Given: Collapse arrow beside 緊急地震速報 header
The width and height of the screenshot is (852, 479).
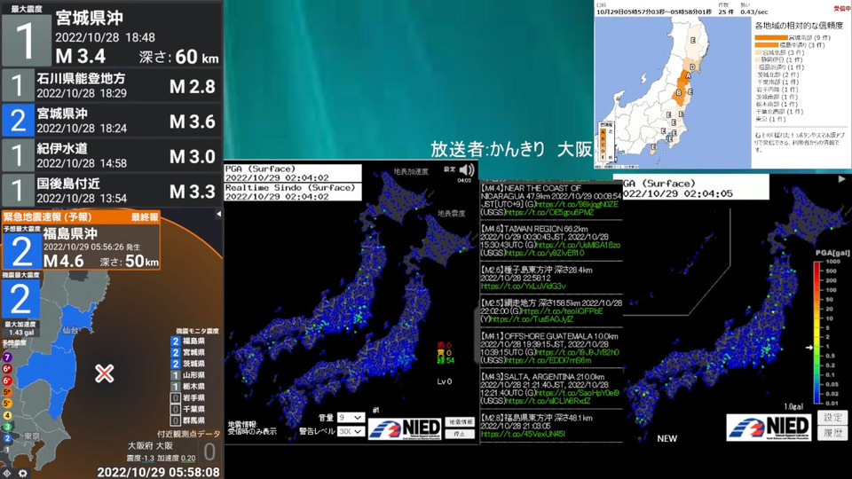Looking at the screenshot, I should click(x=218, y=215).
